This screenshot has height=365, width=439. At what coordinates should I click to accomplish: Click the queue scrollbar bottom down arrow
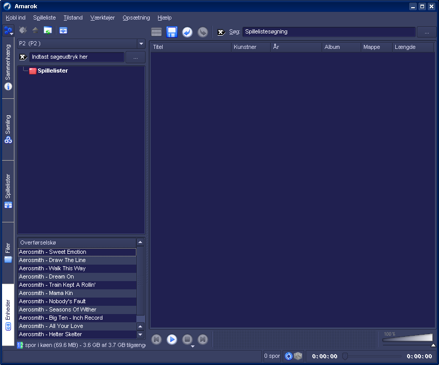pos(141,335)
